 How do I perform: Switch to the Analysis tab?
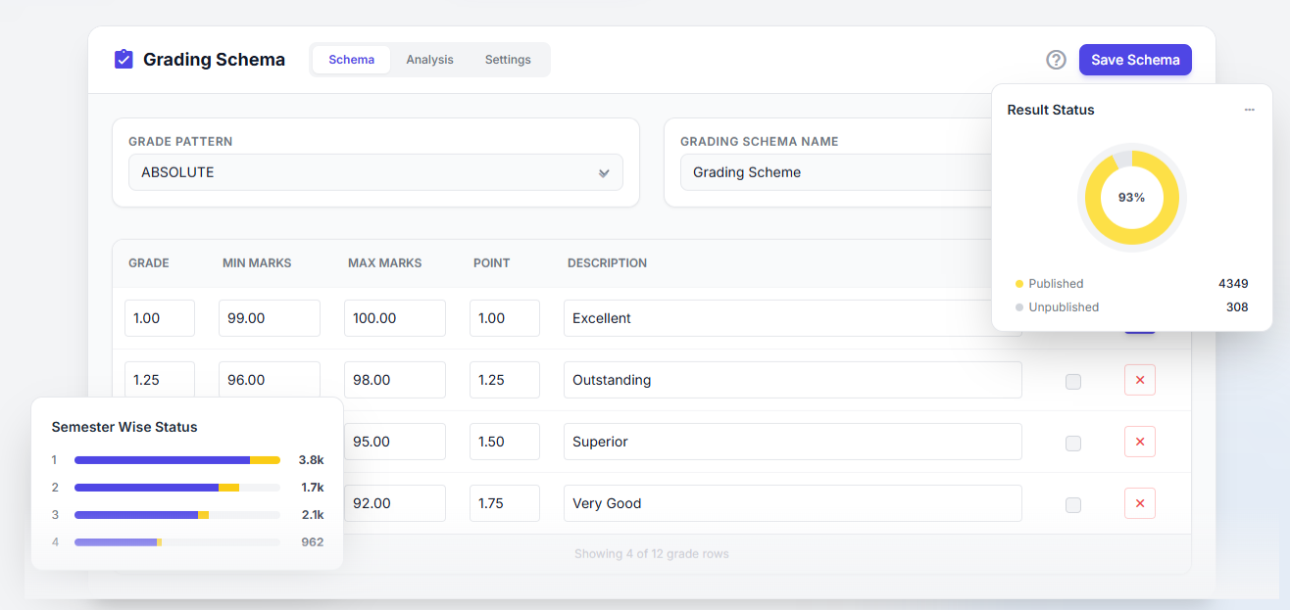pos(429,60)
